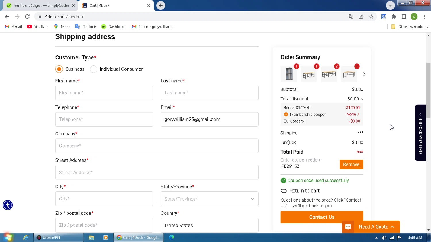This screenshot has width=431, height=242.
Task: Open the Inbox - gorywilliam bookmark
Action: pos(153,26)
